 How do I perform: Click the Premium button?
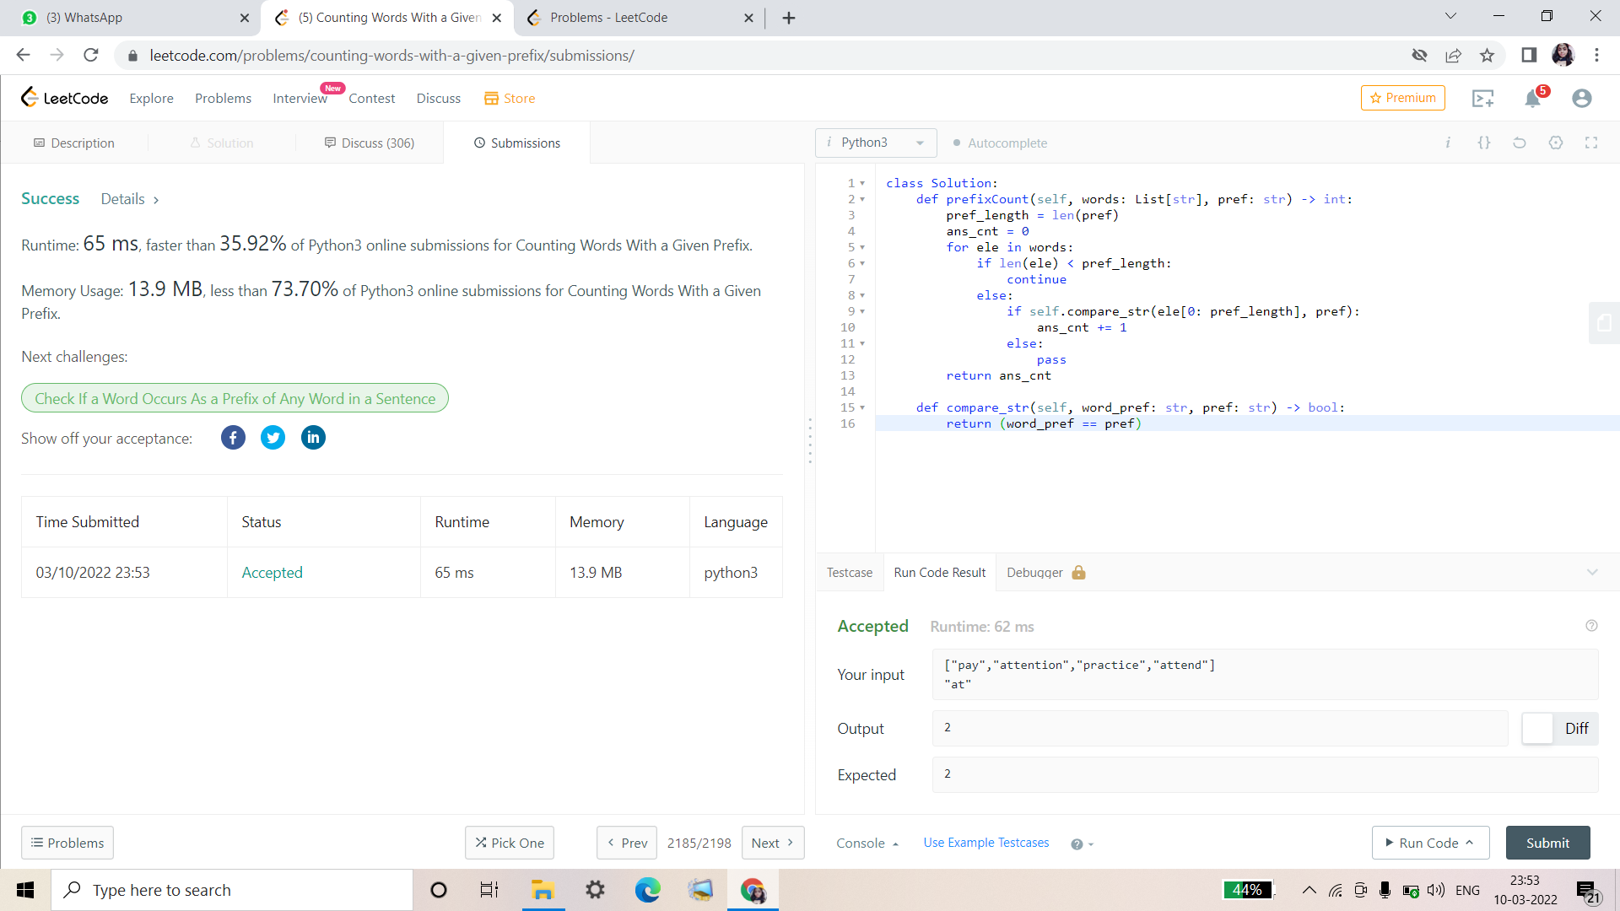point(1403,98)
